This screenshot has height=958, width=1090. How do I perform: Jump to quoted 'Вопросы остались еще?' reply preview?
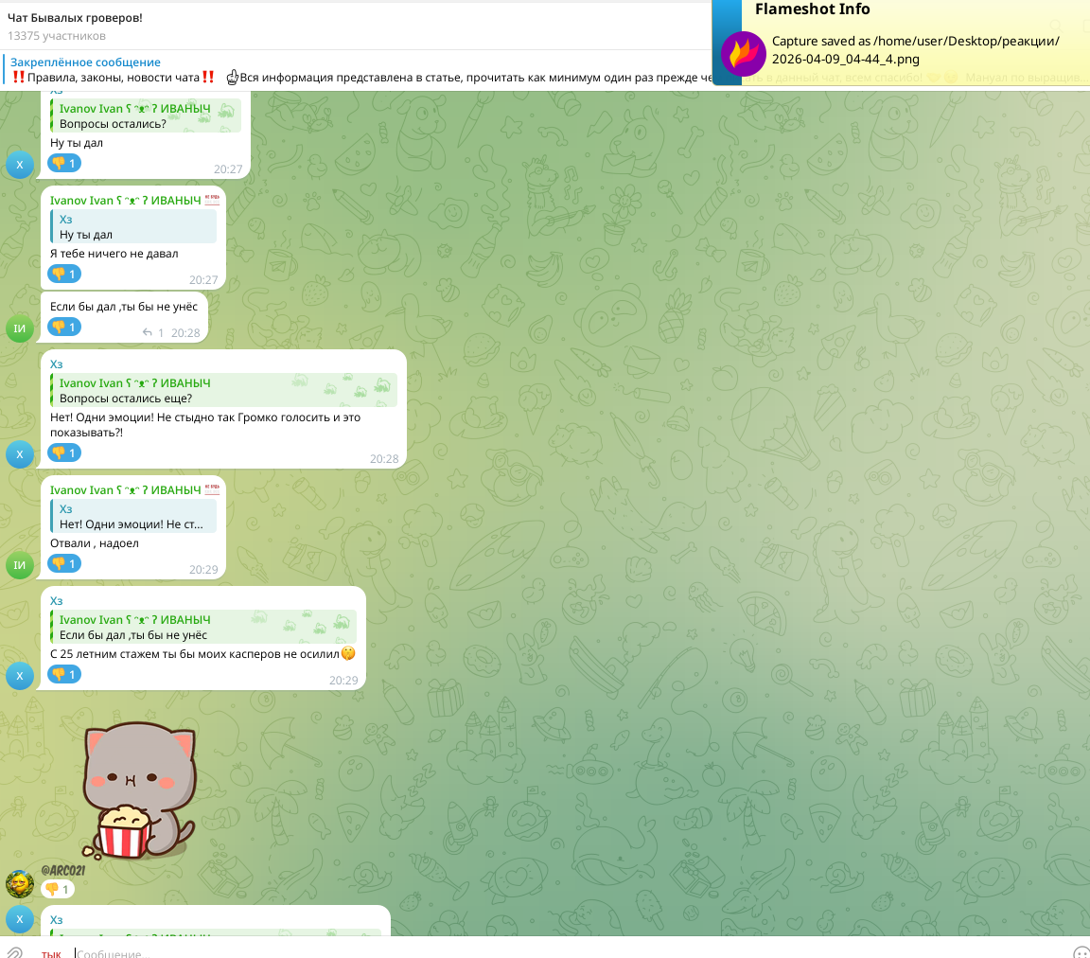[x=223, y=390]
